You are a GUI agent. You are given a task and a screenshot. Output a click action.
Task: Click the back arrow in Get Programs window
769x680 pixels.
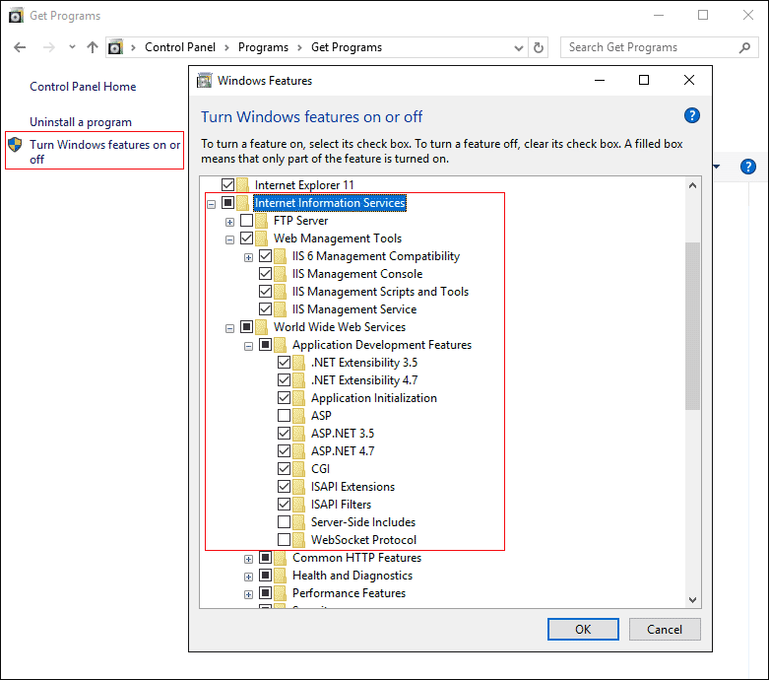coord(20,47)
